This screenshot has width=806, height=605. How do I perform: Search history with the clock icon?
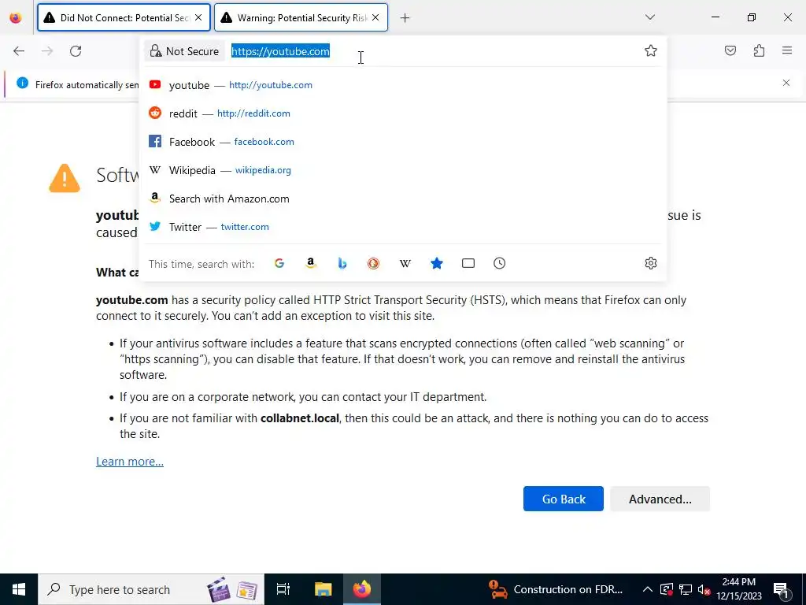pos(499,263)
